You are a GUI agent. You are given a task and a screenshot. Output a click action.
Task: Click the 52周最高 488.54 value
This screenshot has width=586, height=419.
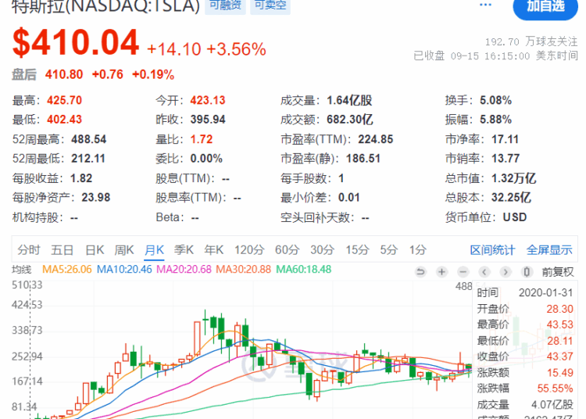89,139
